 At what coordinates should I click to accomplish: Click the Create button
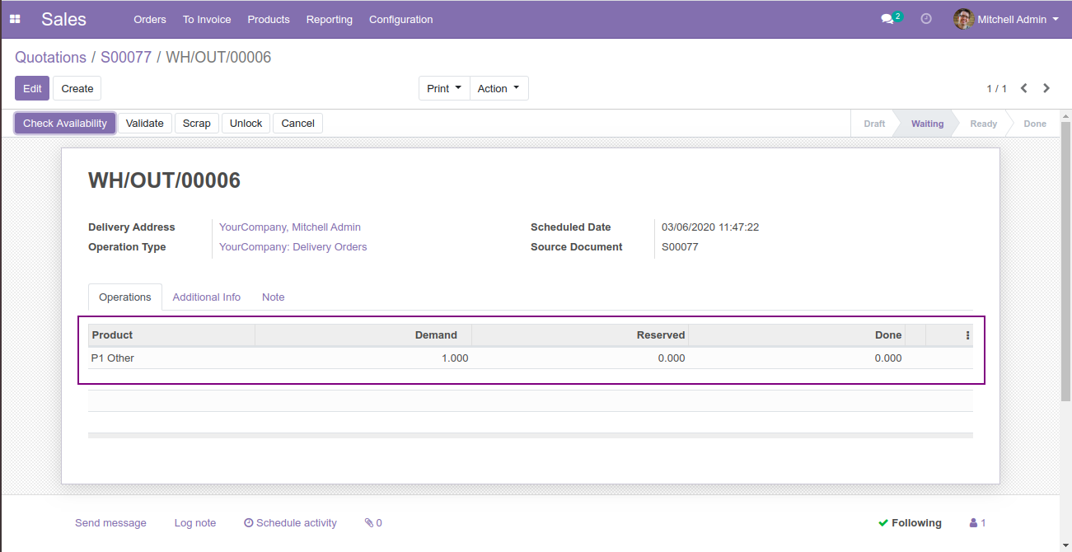click(x=77, y=88)
